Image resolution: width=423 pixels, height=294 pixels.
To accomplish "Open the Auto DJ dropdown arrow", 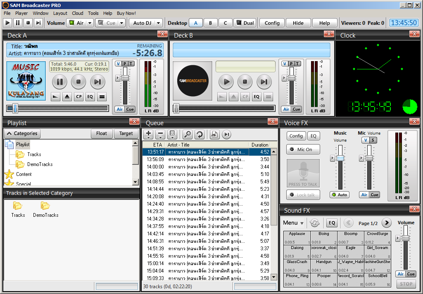I will 158,23.
